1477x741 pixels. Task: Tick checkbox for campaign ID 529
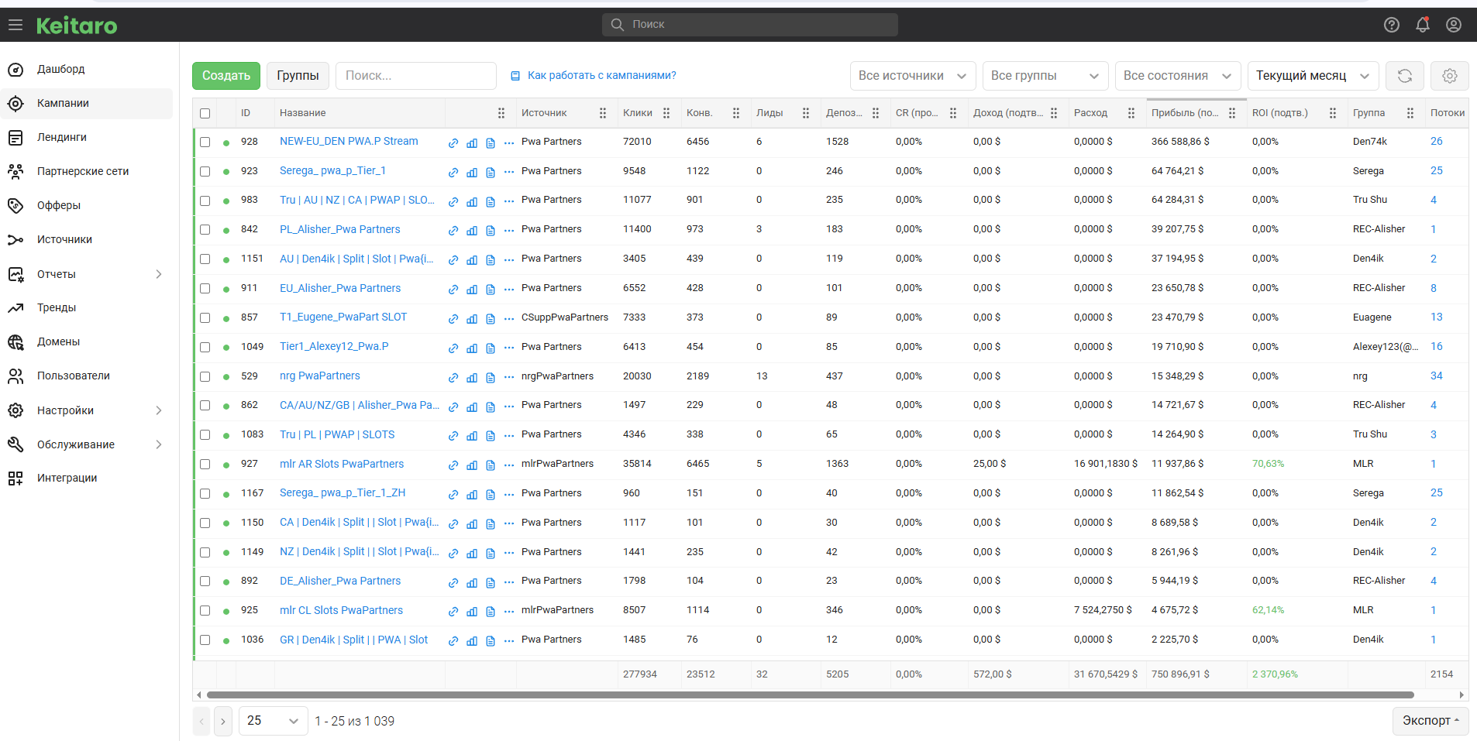[x=205, y=376]
